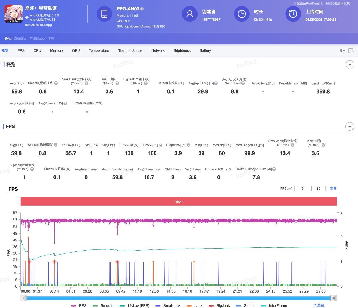Open the Thermal Status tab
This screenshot has width=358, height=308.
(130, 51)
